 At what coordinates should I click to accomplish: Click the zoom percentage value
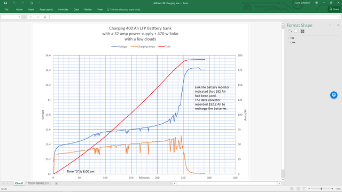tap(338, 189)
